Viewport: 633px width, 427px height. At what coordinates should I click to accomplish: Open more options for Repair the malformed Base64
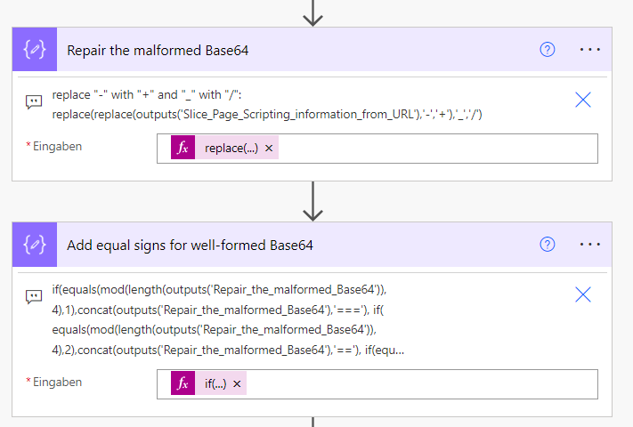pyautogui.click(x=589, y=50)
